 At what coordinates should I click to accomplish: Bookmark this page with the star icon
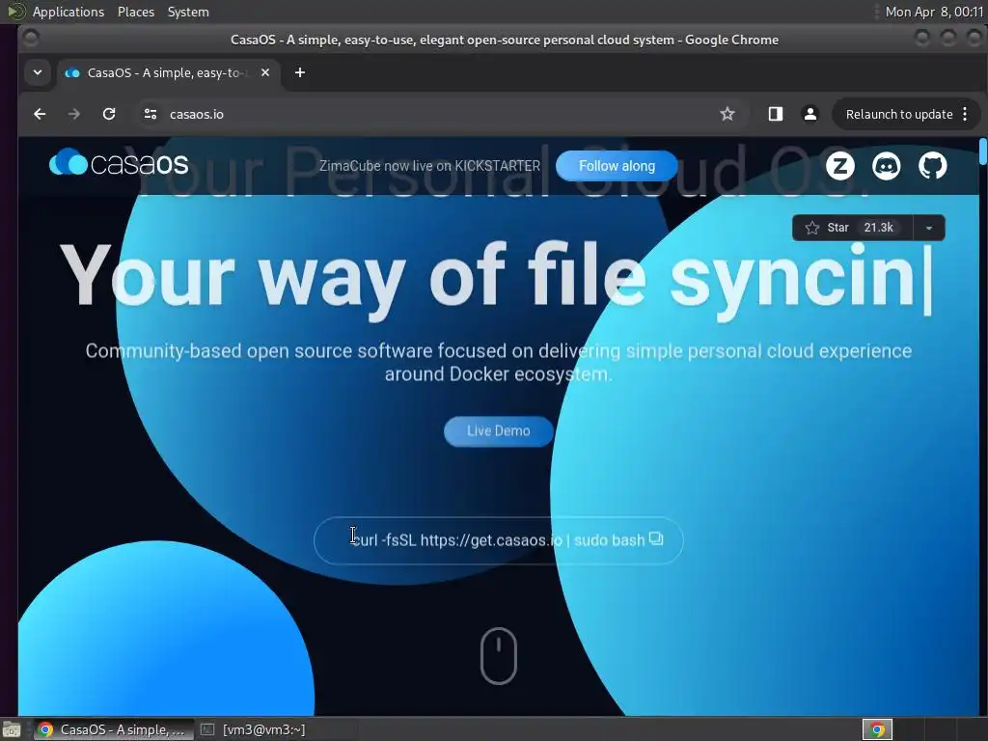[727, 114]
